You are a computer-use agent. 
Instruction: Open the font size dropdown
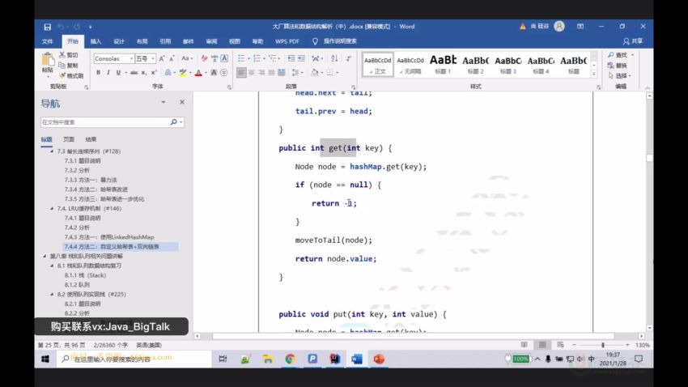click(153, 58)
